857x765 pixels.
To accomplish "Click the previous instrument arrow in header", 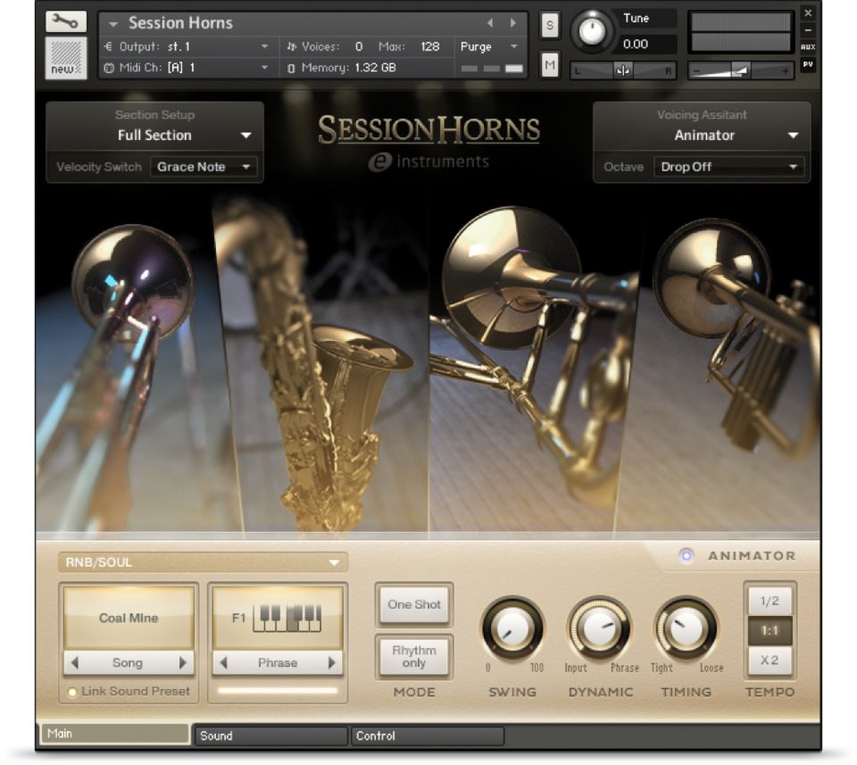I will pyautogui.click(x=489, y=23).
